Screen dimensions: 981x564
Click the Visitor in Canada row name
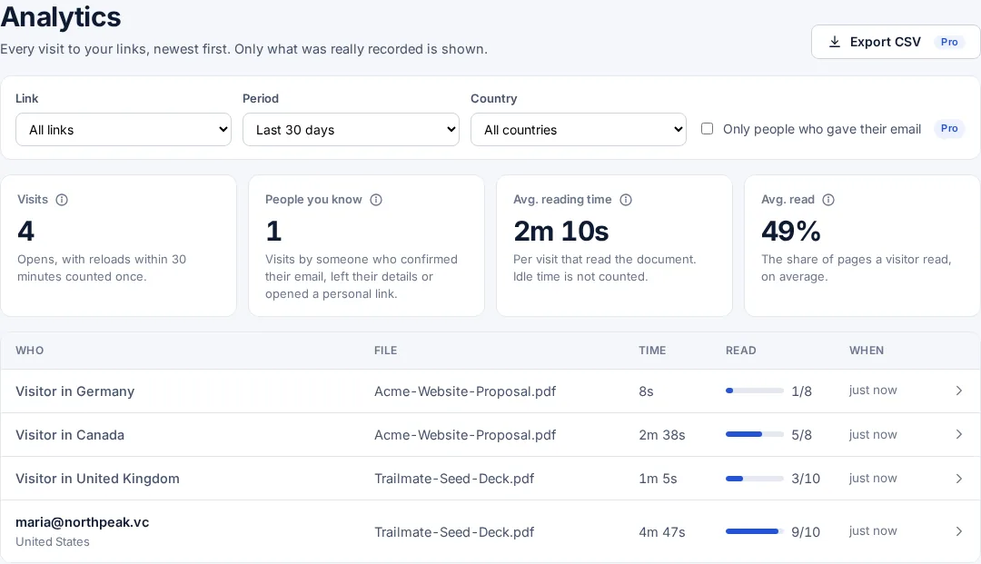tap(70, 435)
